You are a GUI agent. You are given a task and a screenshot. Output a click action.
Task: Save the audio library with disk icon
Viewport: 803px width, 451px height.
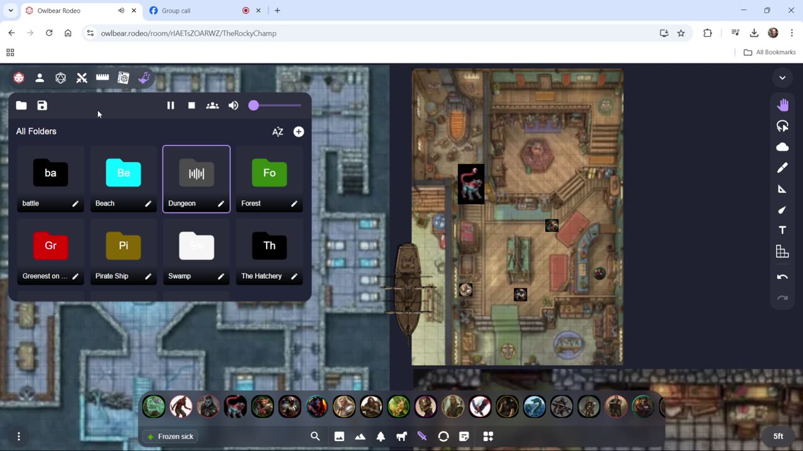[x=42, y=105]
